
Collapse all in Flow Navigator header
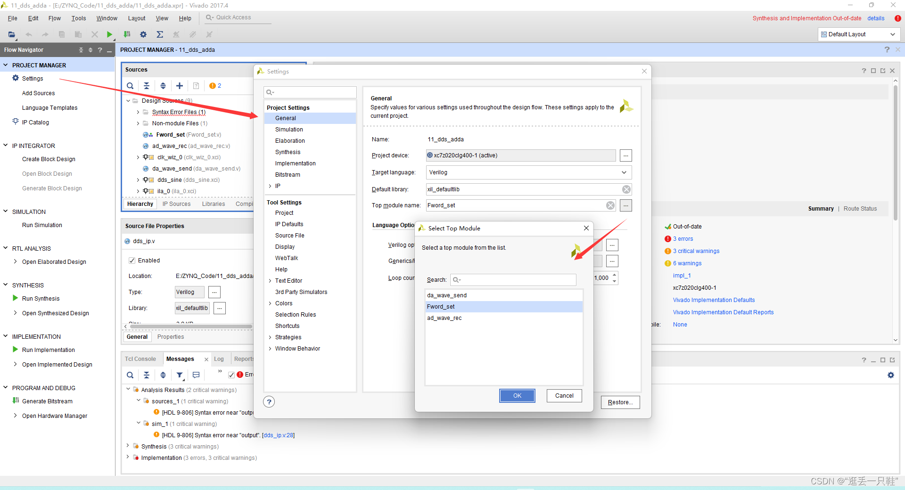coord(81,50)
